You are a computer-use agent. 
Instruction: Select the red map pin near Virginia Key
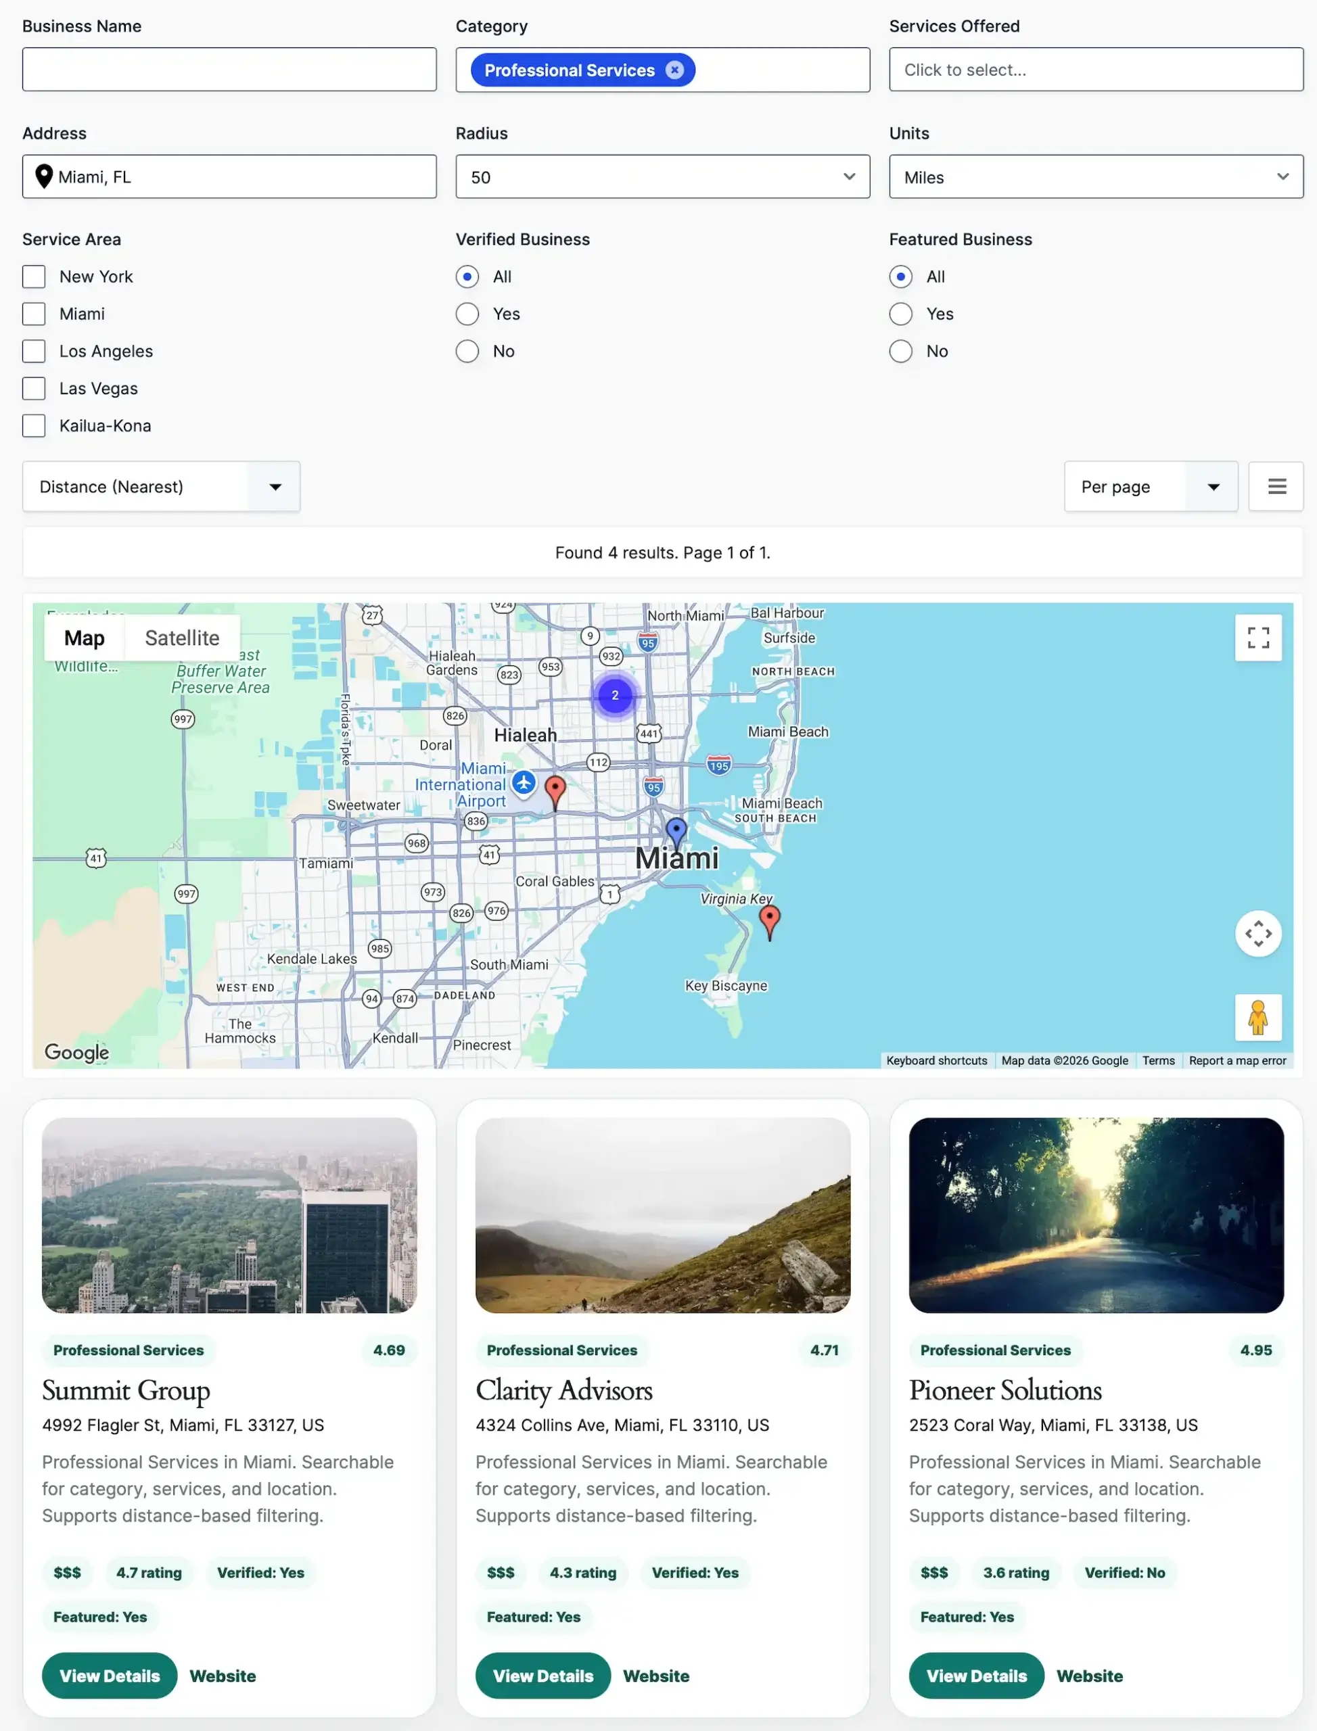tap(770, 922)
